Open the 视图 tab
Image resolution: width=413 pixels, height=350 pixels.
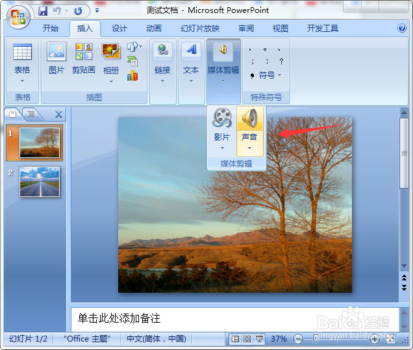pos(281,28)
